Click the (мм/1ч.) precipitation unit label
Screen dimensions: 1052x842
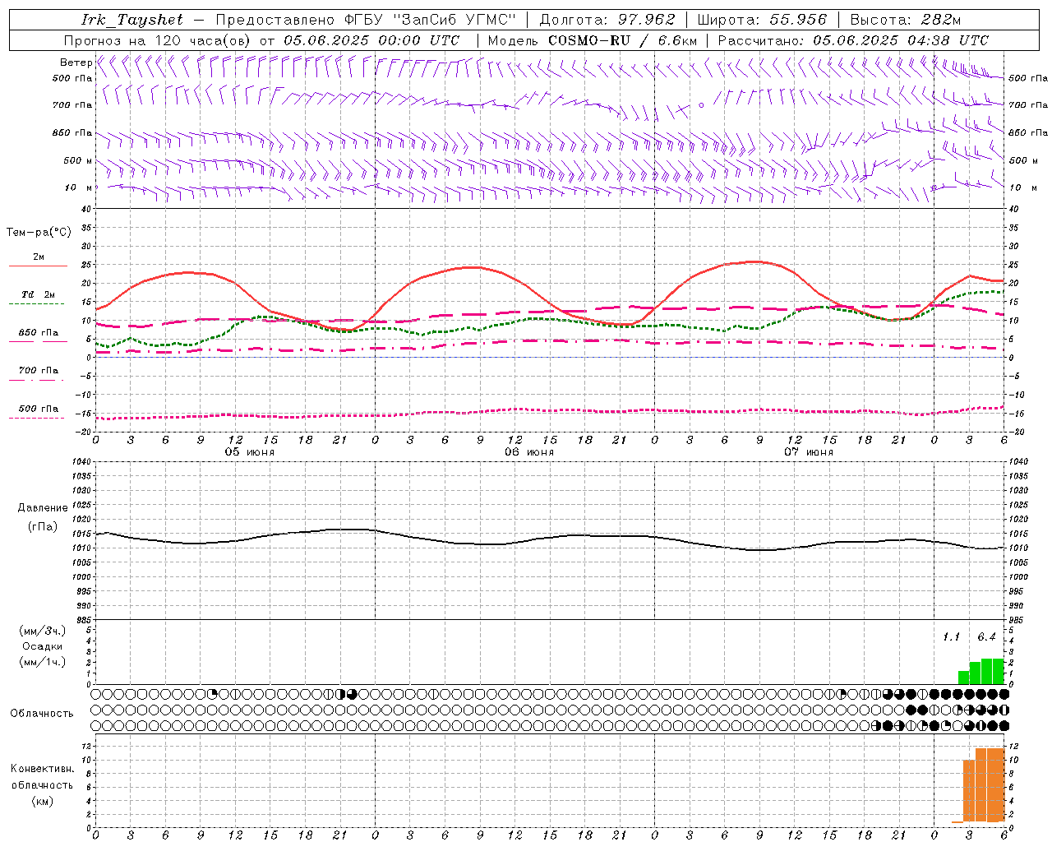41,662
